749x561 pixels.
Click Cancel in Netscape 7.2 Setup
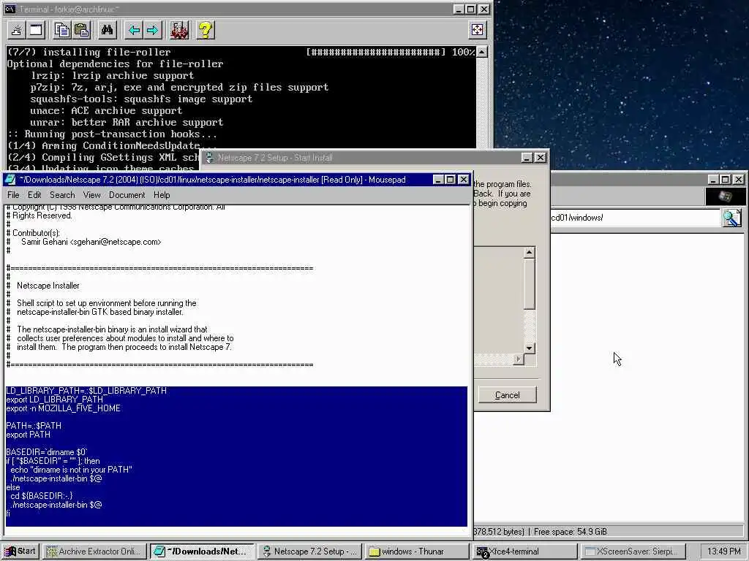click(x=508, y=395)
